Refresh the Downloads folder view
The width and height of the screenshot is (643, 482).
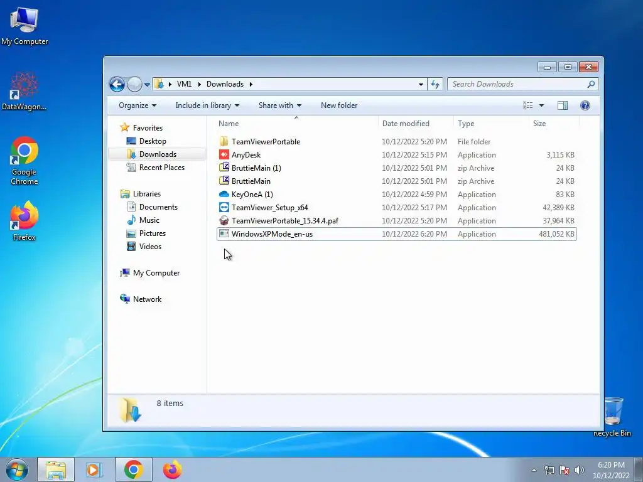(x=435, y=84)
